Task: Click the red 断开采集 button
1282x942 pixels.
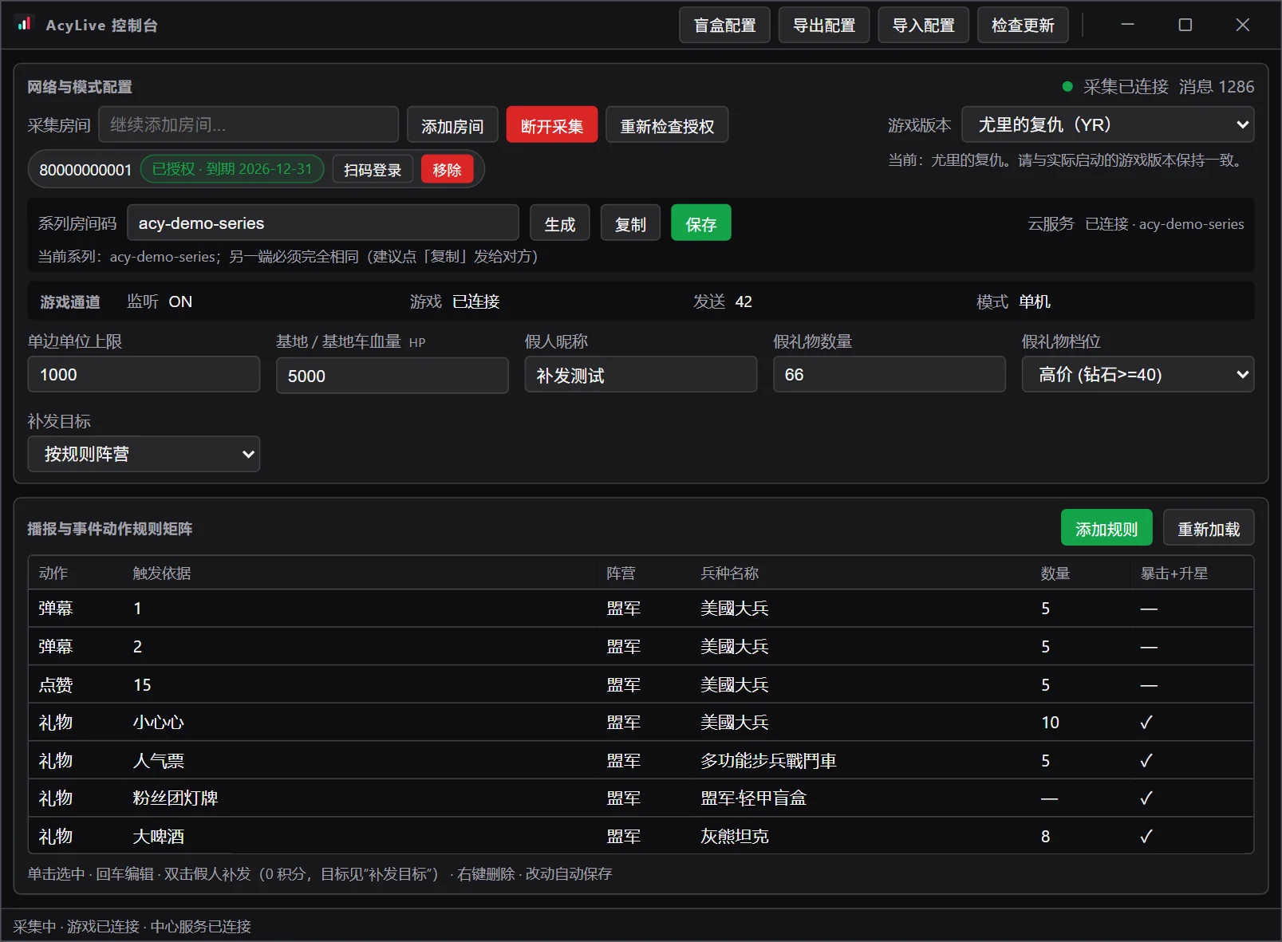Action: tap(552, 125)
